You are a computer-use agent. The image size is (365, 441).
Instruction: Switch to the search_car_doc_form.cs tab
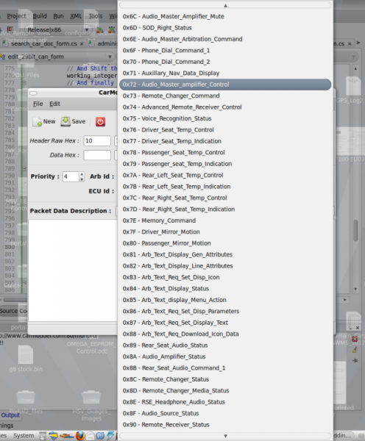44,43
